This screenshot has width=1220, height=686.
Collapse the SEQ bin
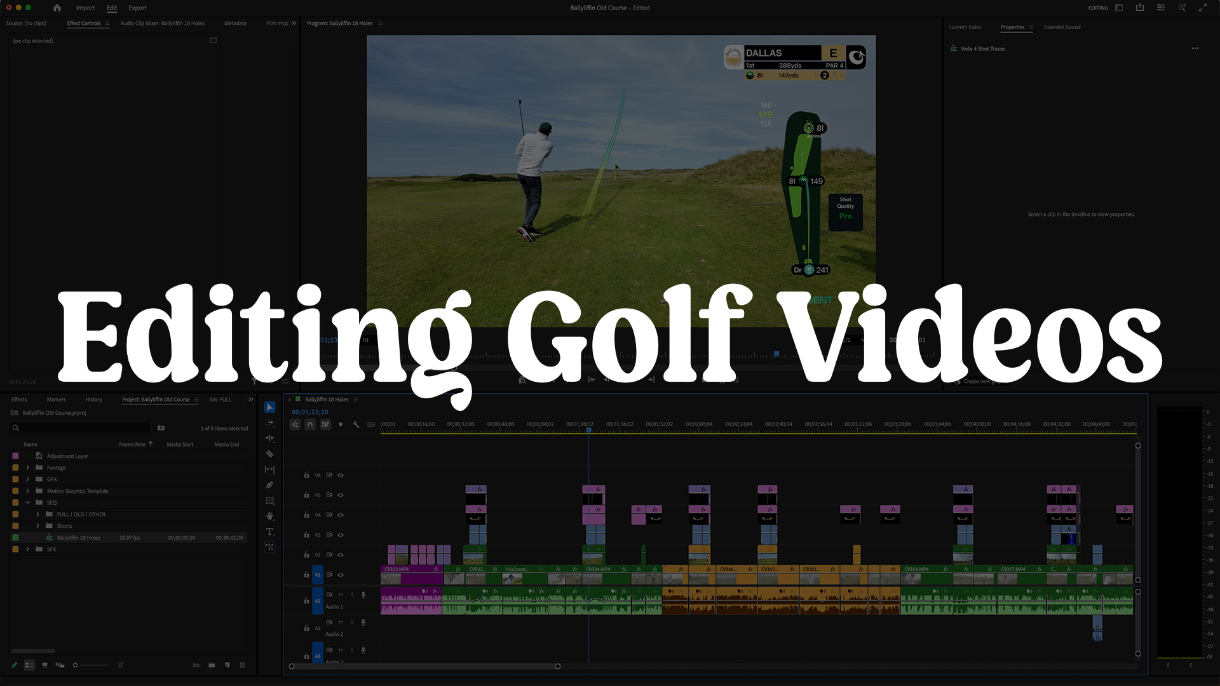point(27,502)
